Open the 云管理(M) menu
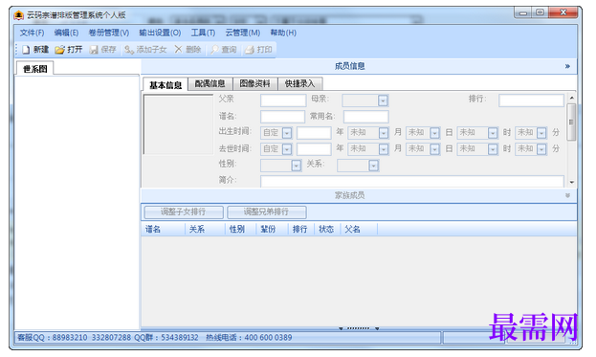The height and width of the screenshot is (357, 596). pos(243,33)
